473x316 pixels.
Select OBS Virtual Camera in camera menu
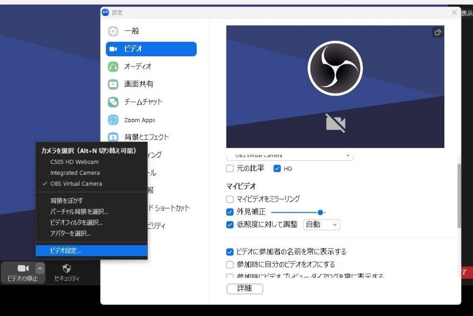[76, 184]
